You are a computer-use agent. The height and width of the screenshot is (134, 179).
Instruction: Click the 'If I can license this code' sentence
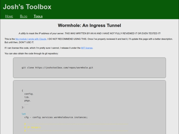pyautogui.click(x=49, y=48)
